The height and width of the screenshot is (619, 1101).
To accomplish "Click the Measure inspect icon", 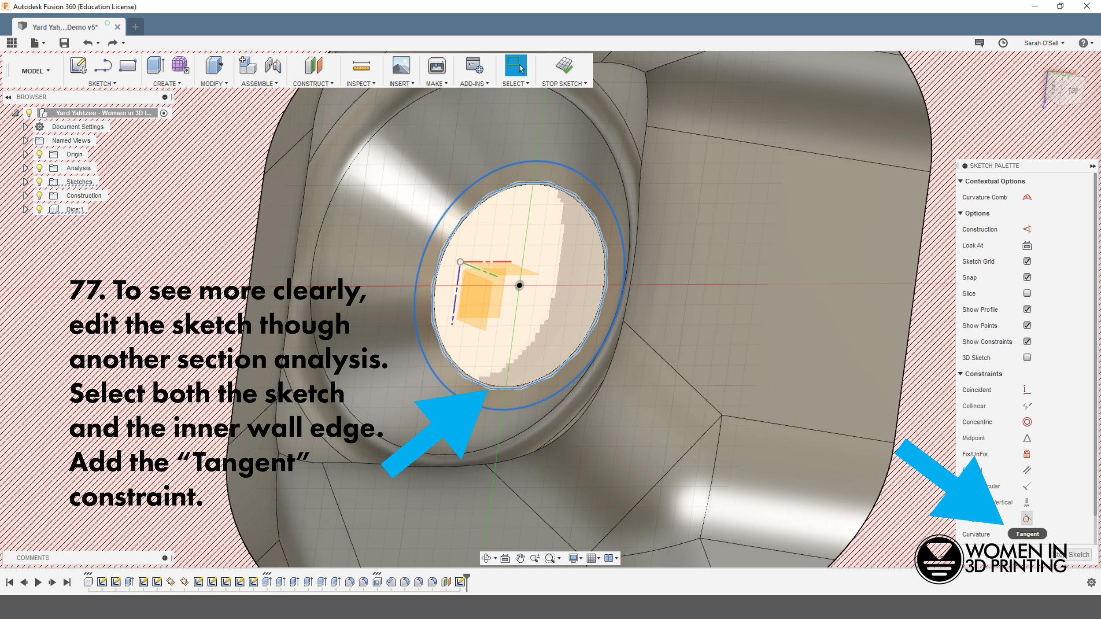I will (x=361, y=66).
